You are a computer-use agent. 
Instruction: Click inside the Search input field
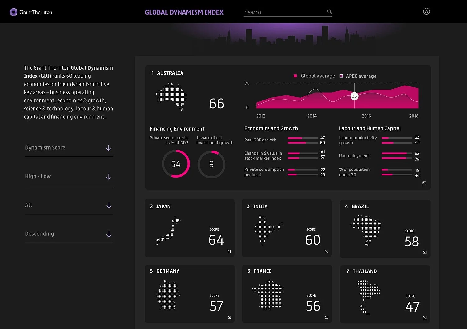point(280,12)
